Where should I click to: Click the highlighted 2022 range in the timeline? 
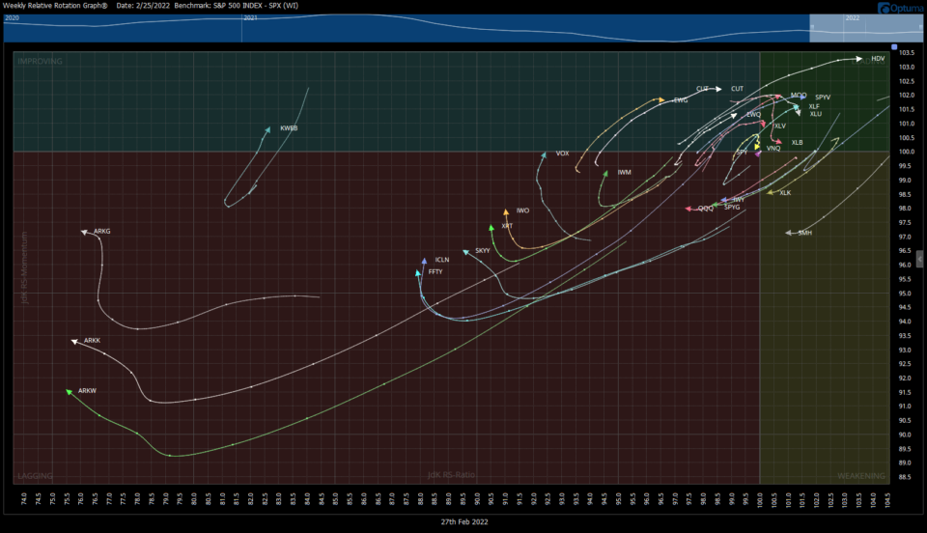click(x=865, y=28)
